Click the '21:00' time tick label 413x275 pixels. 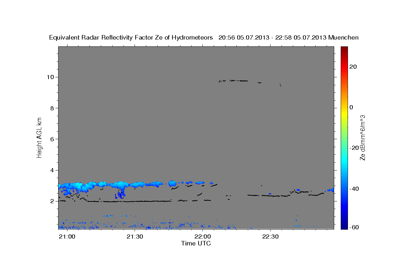(67, 236)
